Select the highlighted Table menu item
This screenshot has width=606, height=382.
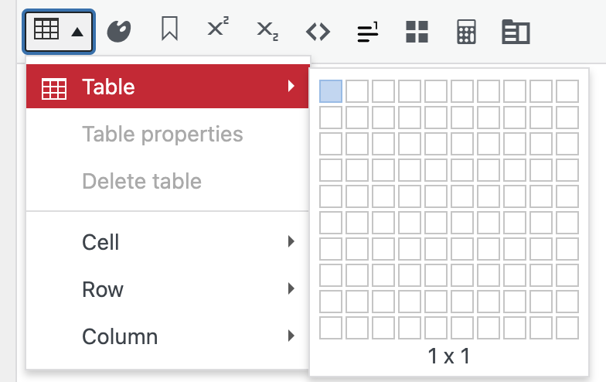point(168,87)
